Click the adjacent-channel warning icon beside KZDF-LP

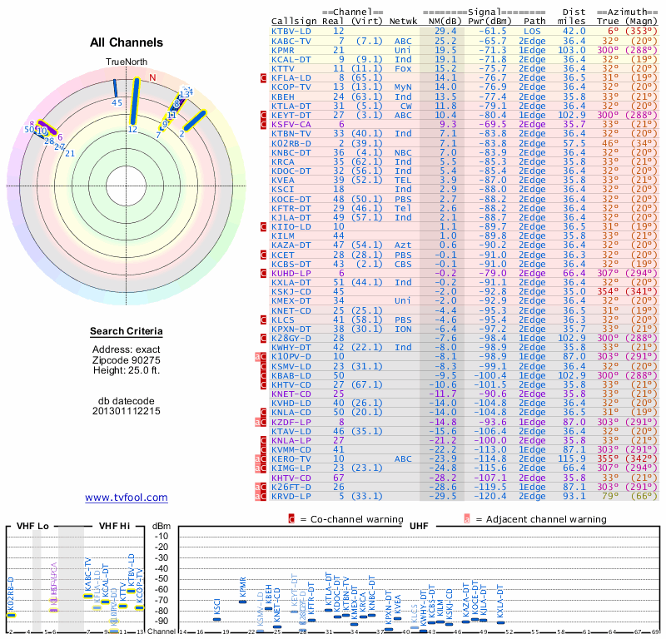pyautogui.click(x=257, y=422)
